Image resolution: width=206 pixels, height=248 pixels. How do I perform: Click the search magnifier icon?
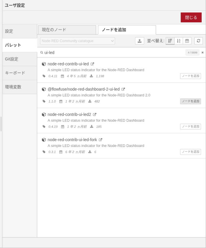tap(42, 52)
